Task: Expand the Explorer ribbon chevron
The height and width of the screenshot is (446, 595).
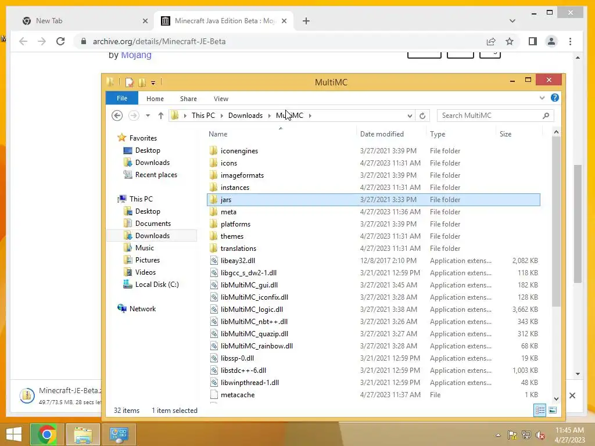Action: tap(542, 98)
